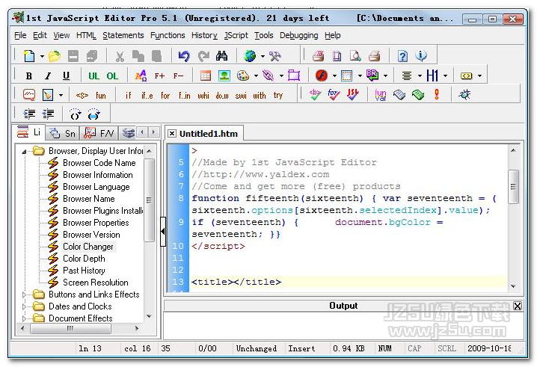Viewport: 537px width, 367px height.
Task: Expand the Document Effects folder
Action: click(24, 318)
